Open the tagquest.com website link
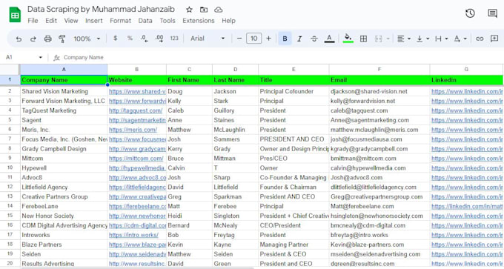The width and height of the screenshot is (504, 269). (136, 110)
